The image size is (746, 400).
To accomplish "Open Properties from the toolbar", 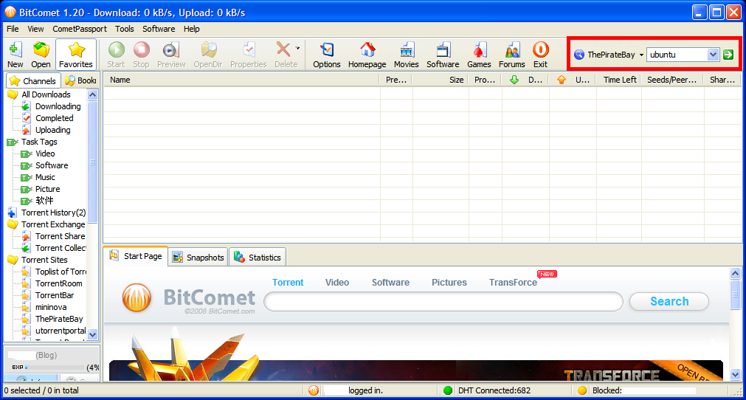I will pos(249,55).
